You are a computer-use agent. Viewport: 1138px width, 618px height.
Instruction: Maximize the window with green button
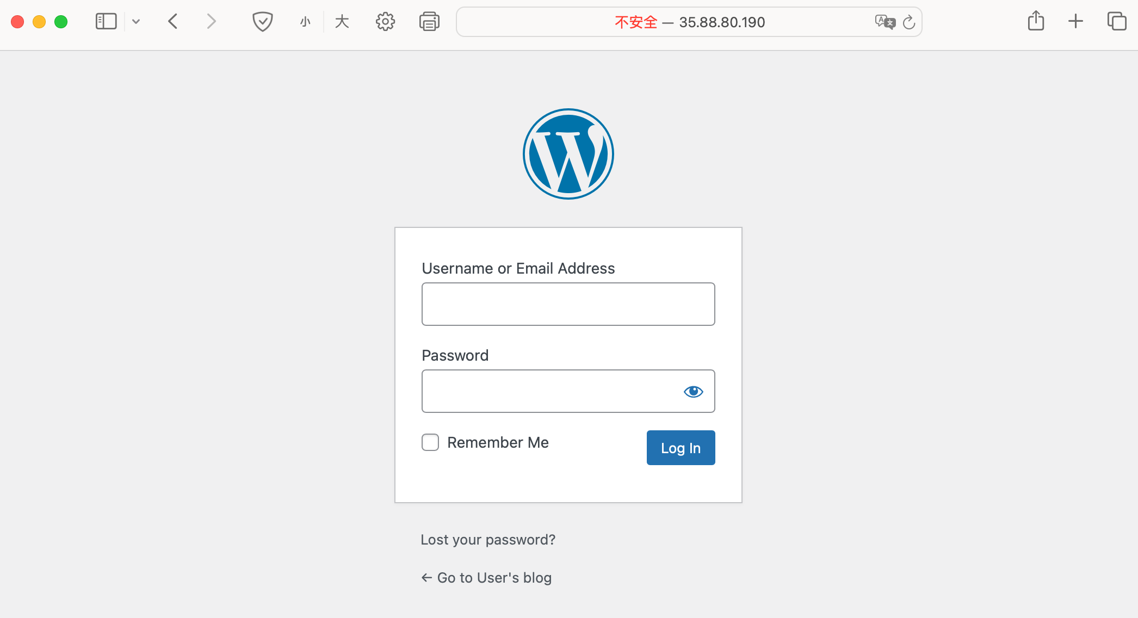[61, 22]
